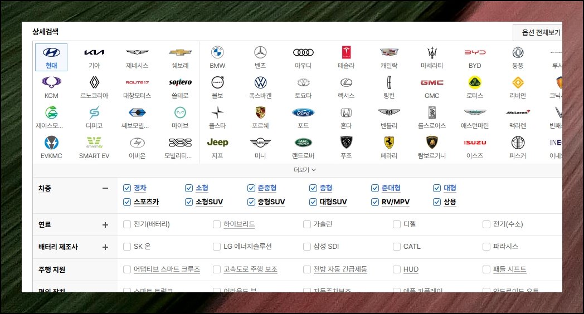The height and width of the screenshot is (314, 584).
Task: Select the Ford (포드) oval logo
Action: coord(303,112)
